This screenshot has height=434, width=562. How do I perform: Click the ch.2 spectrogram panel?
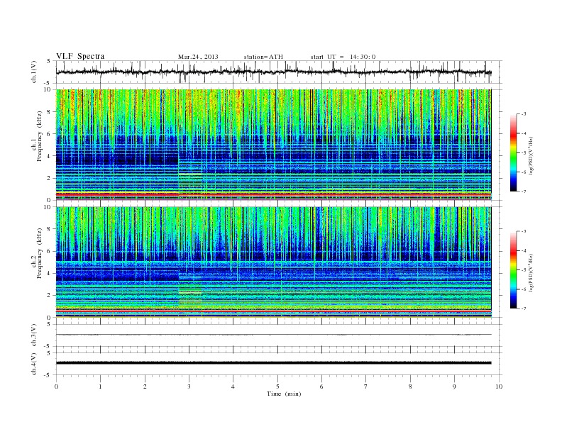point(273,262)
